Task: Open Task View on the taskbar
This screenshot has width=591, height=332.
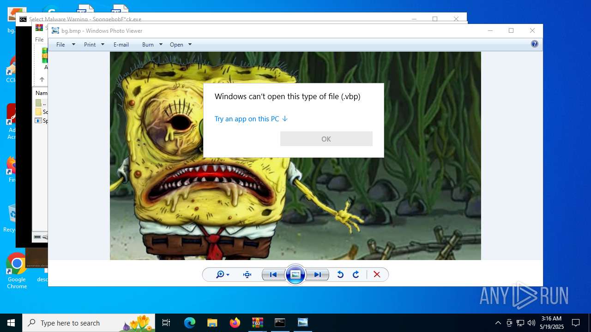Action: pos(166,323)
